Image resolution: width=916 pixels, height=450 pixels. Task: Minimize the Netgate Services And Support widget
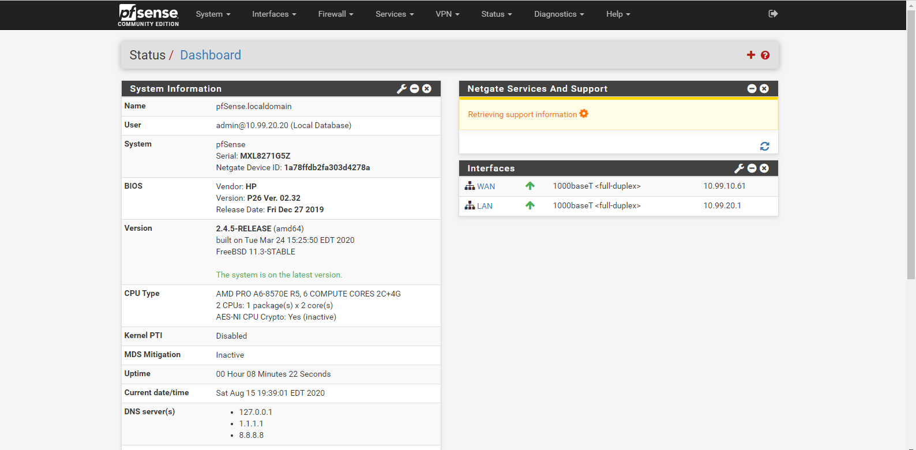pos(752,89)
